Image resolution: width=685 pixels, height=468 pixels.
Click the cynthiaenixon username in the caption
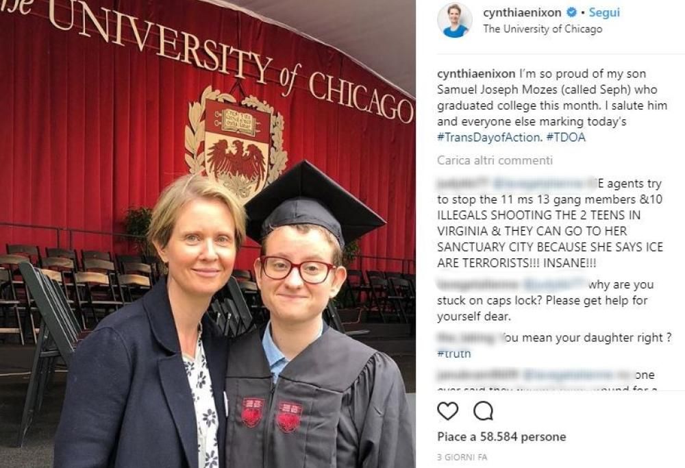tap(476, 73)
